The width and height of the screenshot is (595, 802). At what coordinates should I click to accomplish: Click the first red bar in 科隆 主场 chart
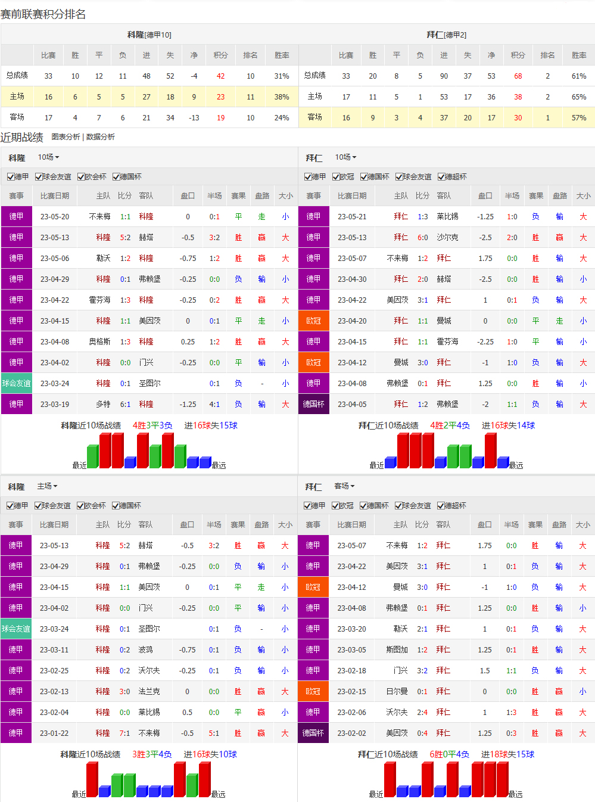(x=92, y=779)
